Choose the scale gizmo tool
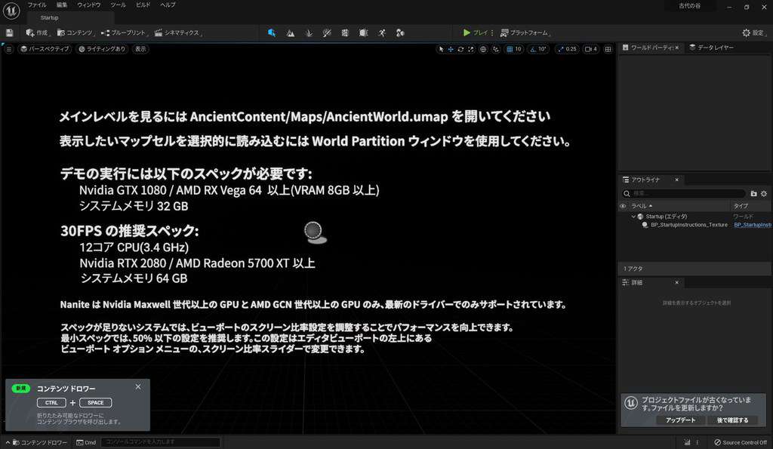Viewport: 773px width, 449px height. coord(471,49)
